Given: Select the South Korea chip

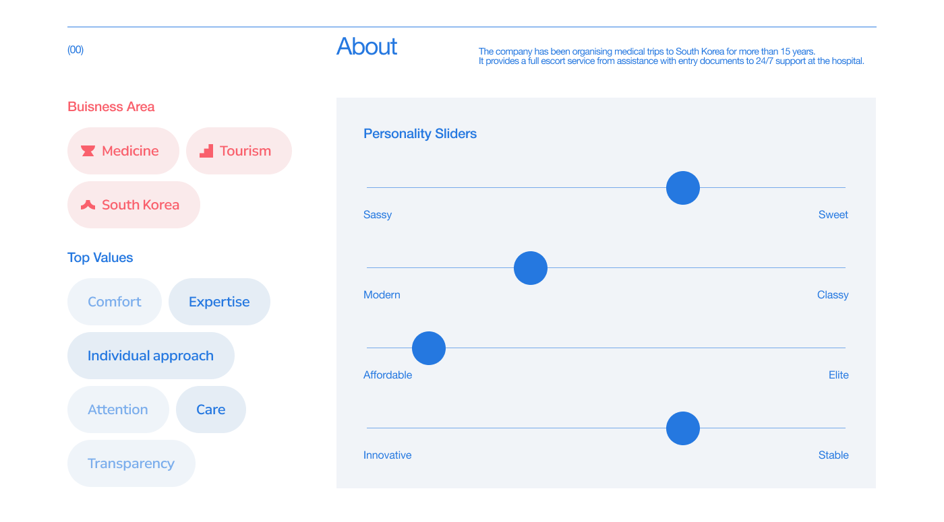Looking at the screenshot, I should [134, 205].
